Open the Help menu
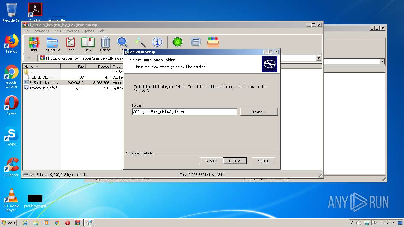This screenshot has width=404, height=227. (x=101, y=31)
